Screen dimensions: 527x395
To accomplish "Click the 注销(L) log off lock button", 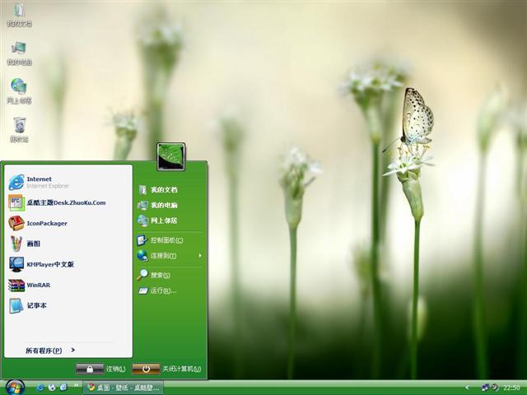I will (x=90, y=369).
